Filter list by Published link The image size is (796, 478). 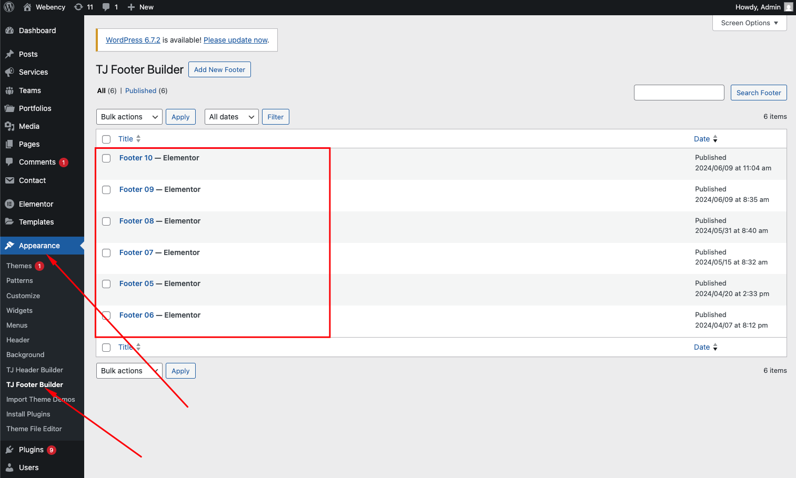[x=141, y=90]
